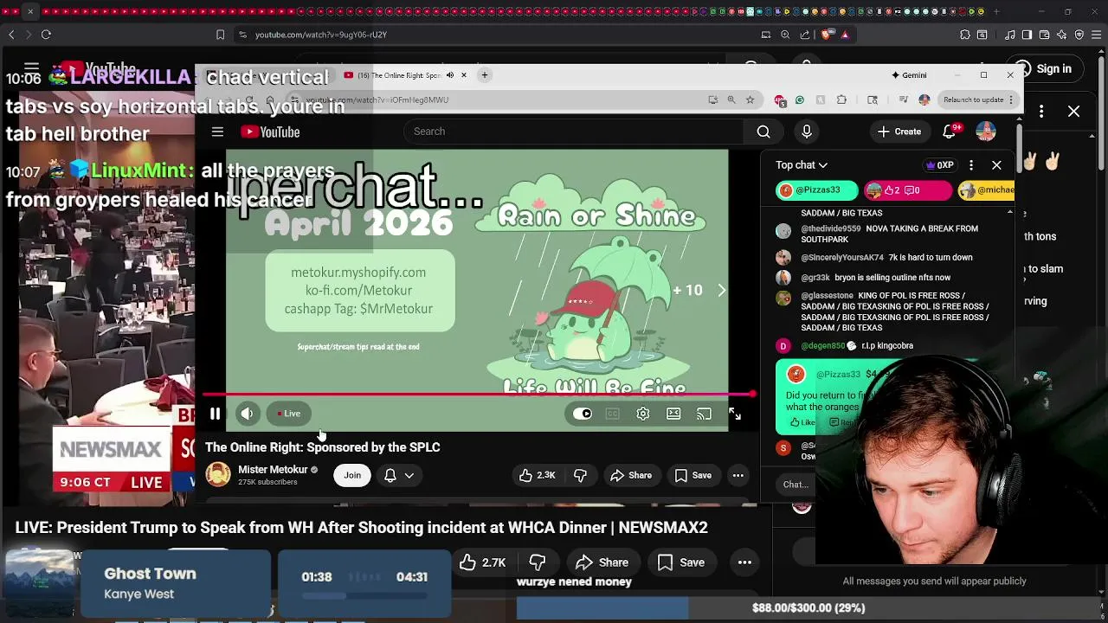Dislike the NEWSMAX live stream

pyautogui.click(x=538, y=562)
